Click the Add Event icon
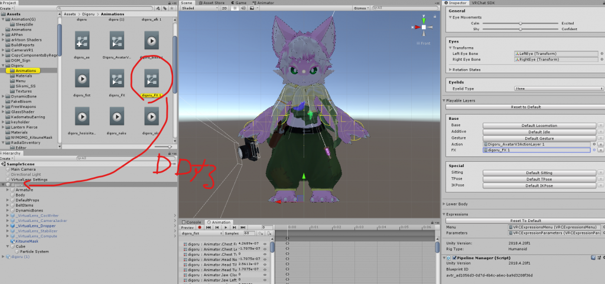605x284 pixels. click(x=269, y=234)
